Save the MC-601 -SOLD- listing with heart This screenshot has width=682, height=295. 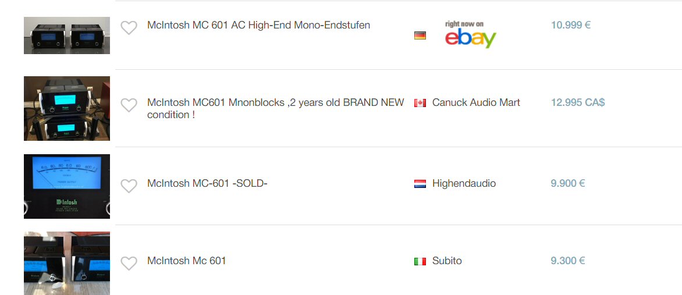point(129,186)
